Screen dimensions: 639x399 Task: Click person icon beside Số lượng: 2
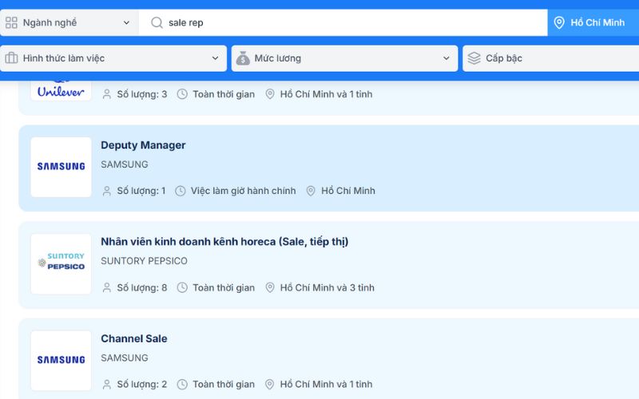[x=107, y=385]
